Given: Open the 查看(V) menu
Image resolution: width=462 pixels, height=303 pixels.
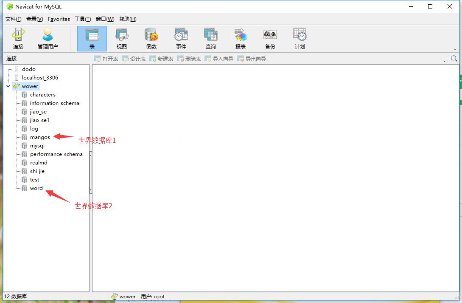Looking at the screenshot, I should 34,19.
